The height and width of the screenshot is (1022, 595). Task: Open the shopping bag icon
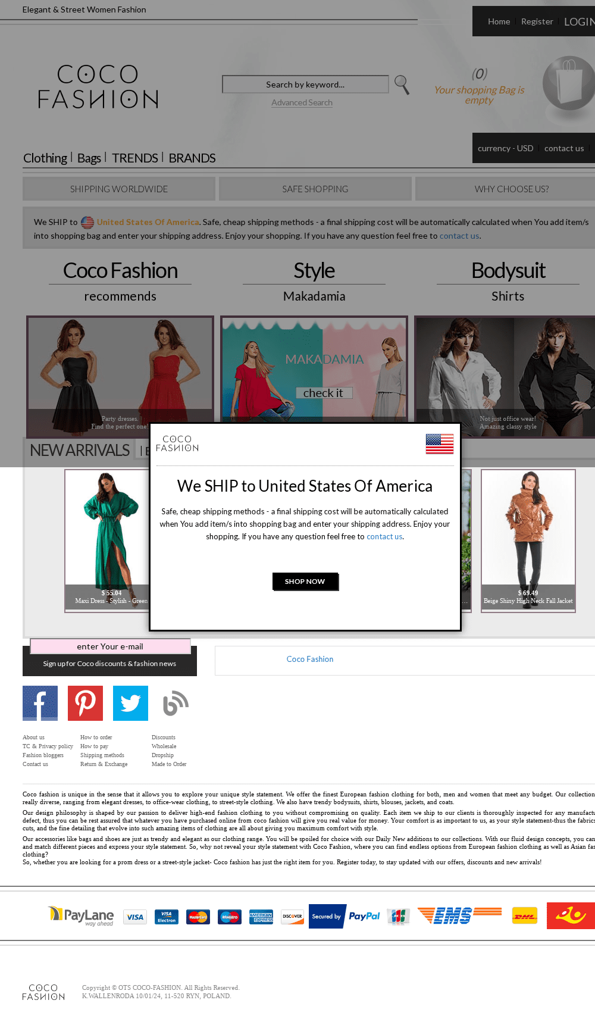point(568,83)
